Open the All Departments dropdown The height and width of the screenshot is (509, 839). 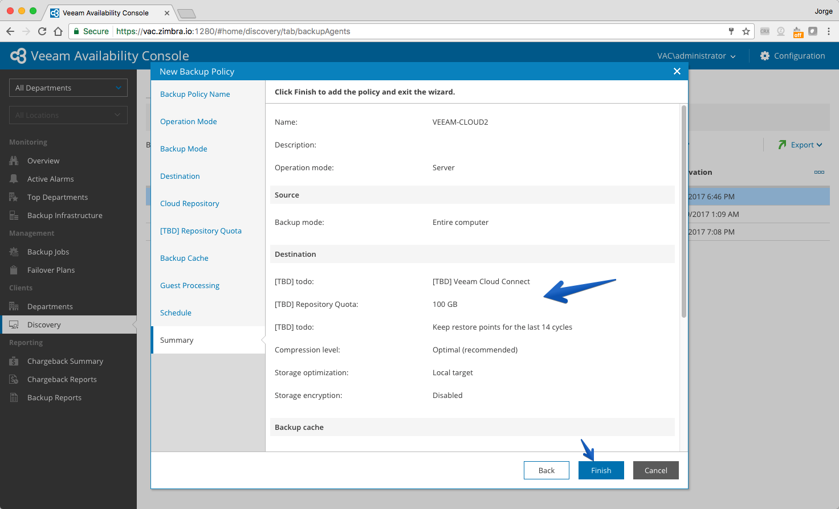tap(68, 88)
